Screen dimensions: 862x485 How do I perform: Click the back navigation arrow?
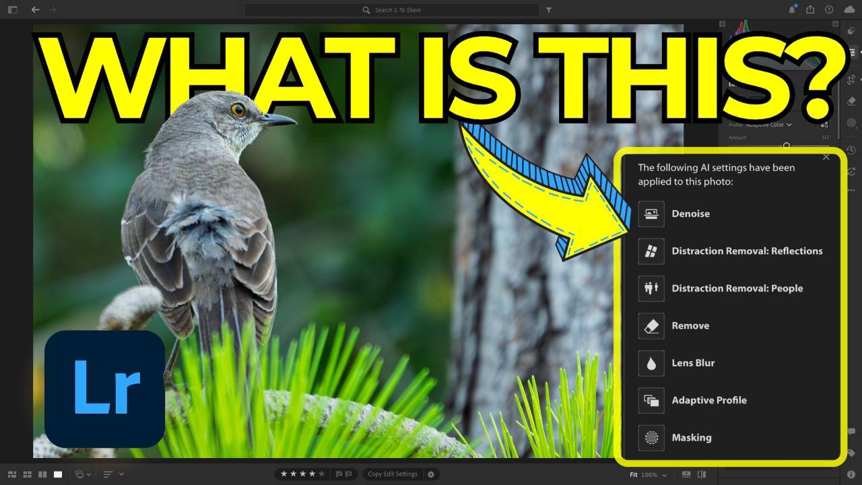click(34, 9)
